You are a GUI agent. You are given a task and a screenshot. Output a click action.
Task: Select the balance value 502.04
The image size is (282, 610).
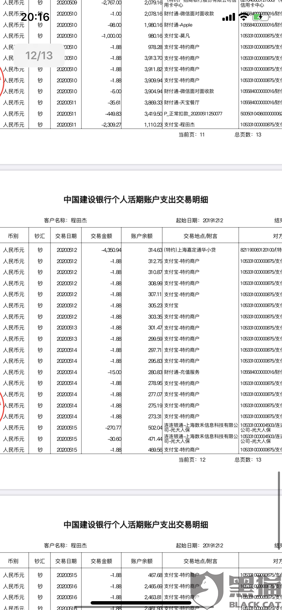(x=155, y=428)
